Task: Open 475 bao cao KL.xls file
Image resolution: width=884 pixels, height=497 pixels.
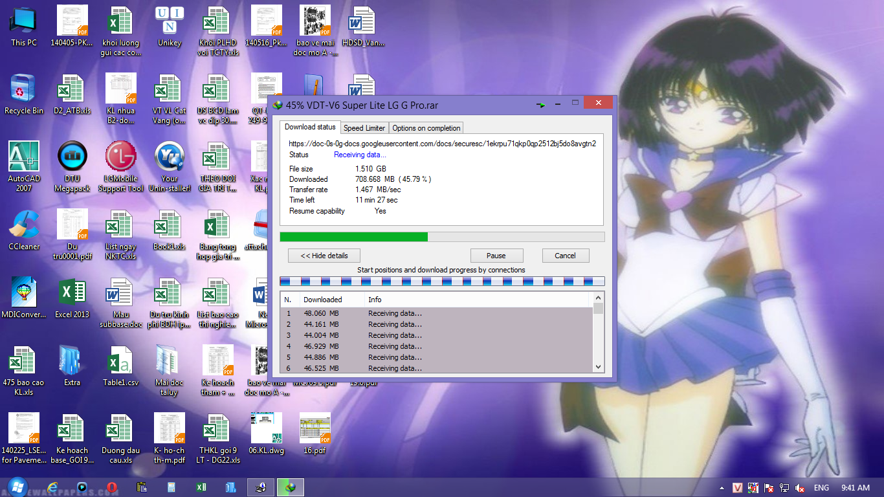Action: pyautogui.click(x=24, y=371)
